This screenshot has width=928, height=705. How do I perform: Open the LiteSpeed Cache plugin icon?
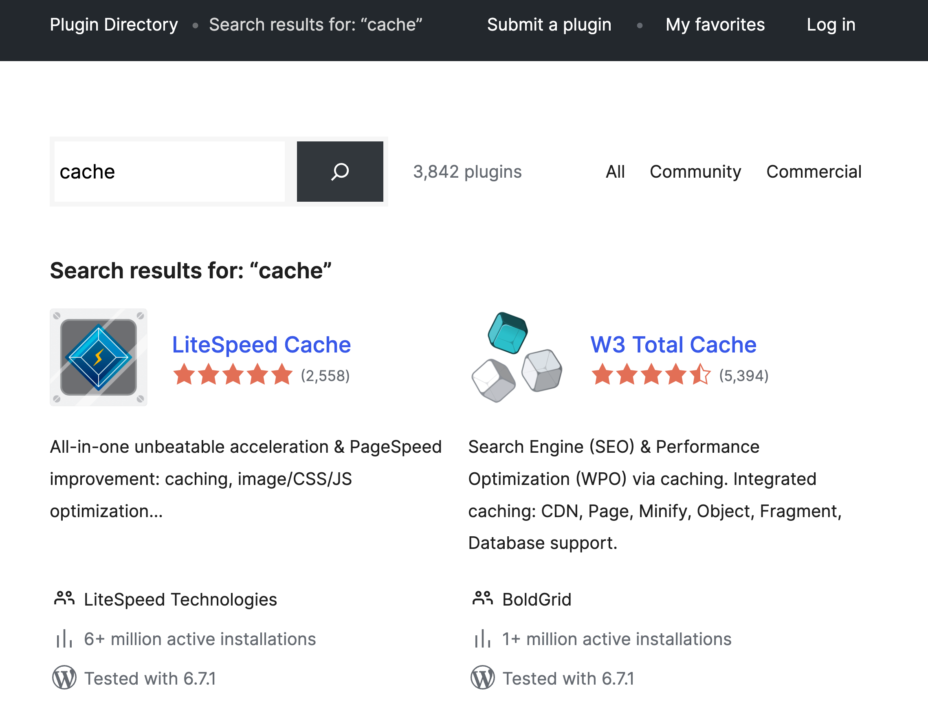(99, 357)
